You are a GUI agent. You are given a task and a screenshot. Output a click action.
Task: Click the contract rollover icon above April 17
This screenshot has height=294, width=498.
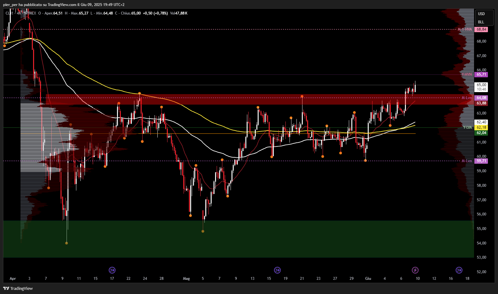pos(112,270)
